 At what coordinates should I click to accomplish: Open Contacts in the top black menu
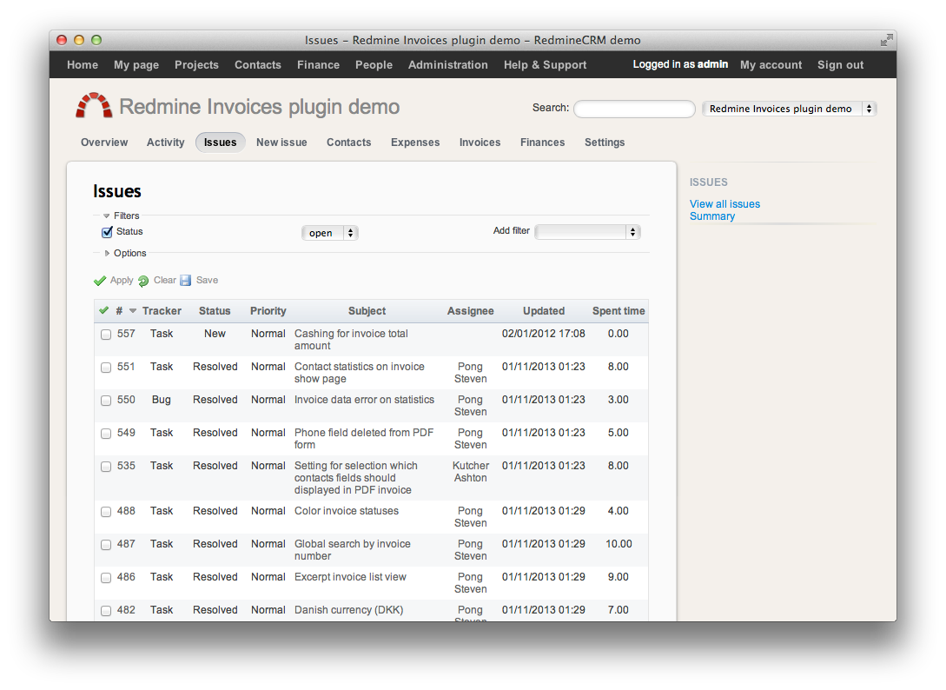tap(258, 64)
